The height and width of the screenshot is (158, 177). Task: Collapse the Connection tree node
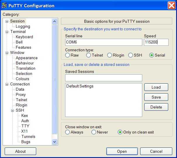[7, 84]
